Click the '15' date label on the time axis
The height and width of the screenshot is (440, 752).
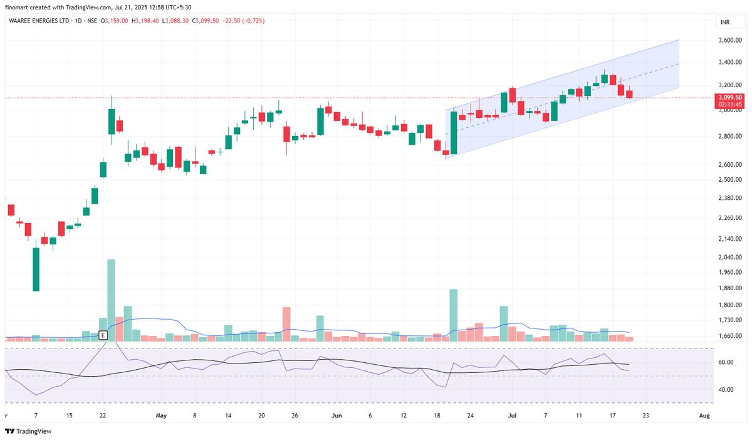pos(69,416)
